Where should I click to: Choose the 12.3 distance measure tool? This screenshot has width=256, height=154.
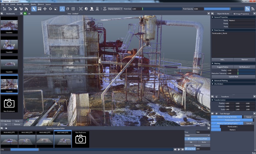point(39,9)
